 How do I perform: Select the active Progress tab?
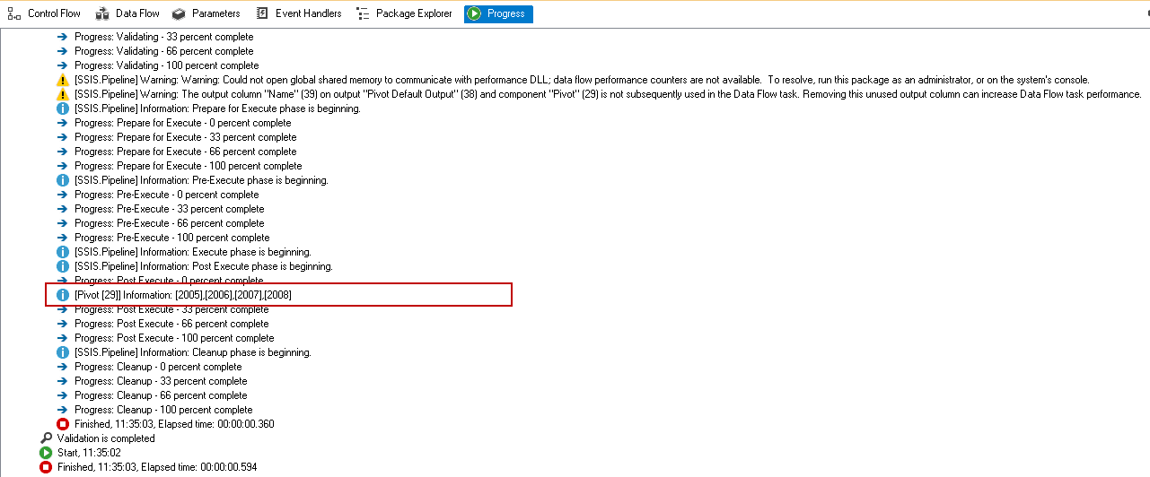pyautogui.click(x=498, y=13)
